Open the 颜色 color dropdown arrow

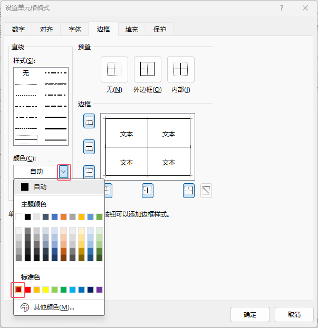tap(63, 172)
